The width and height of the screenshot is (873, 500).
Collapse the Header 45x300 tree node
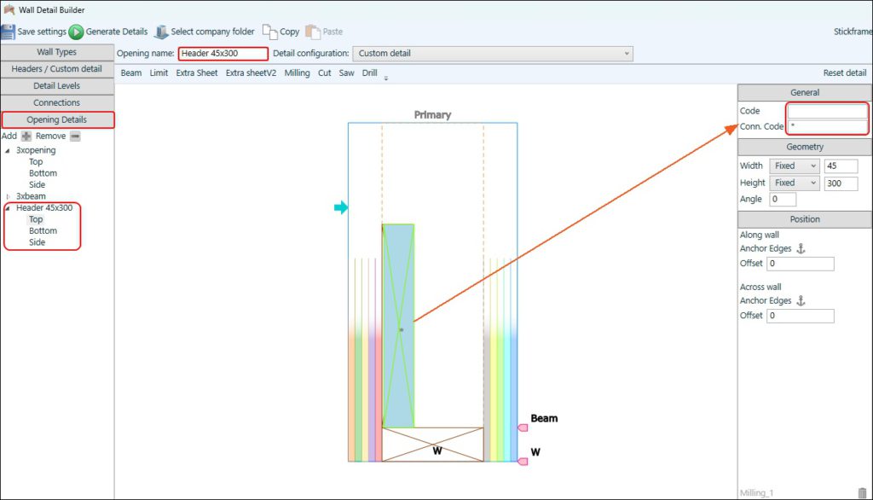[8, 208]
